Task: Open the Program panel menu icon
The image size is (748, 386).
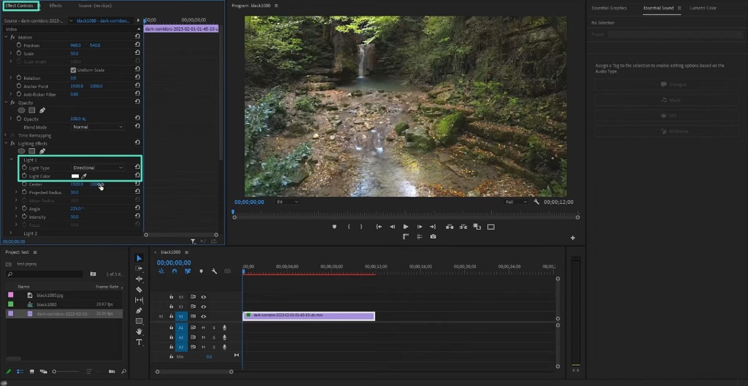Action: 276,6
